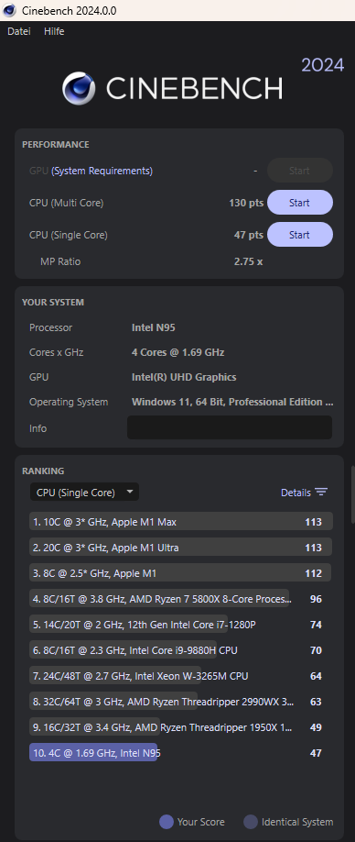Click the 47 pts single core score

coord(249,235)
